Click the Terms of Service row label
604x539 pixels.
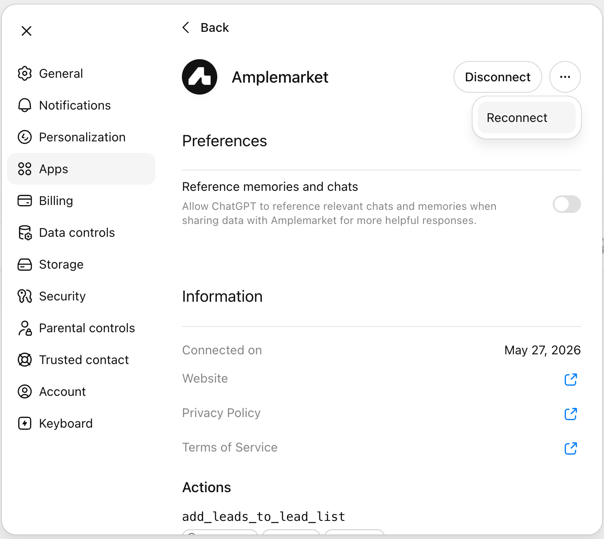(230, 448)
